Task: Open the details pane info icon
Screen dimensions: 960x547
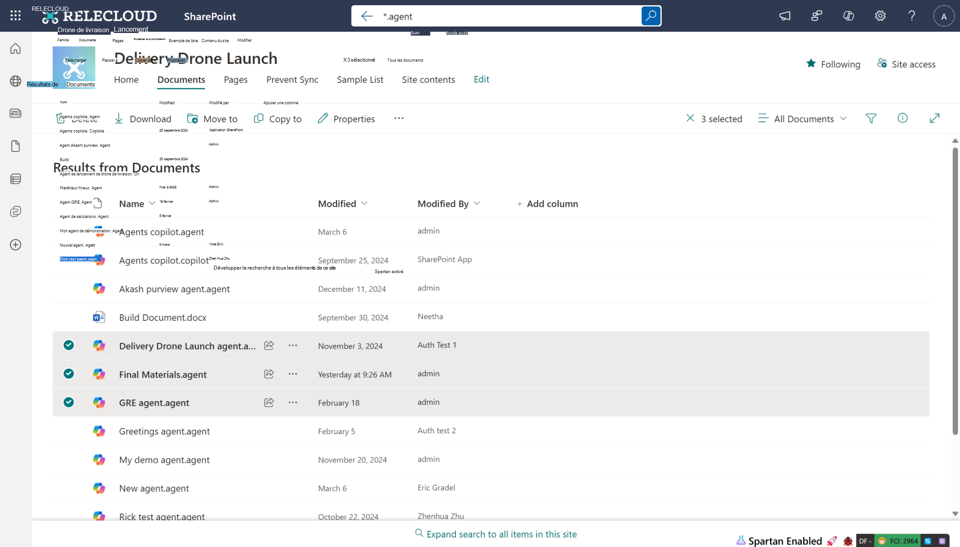Action: [902, 118]
